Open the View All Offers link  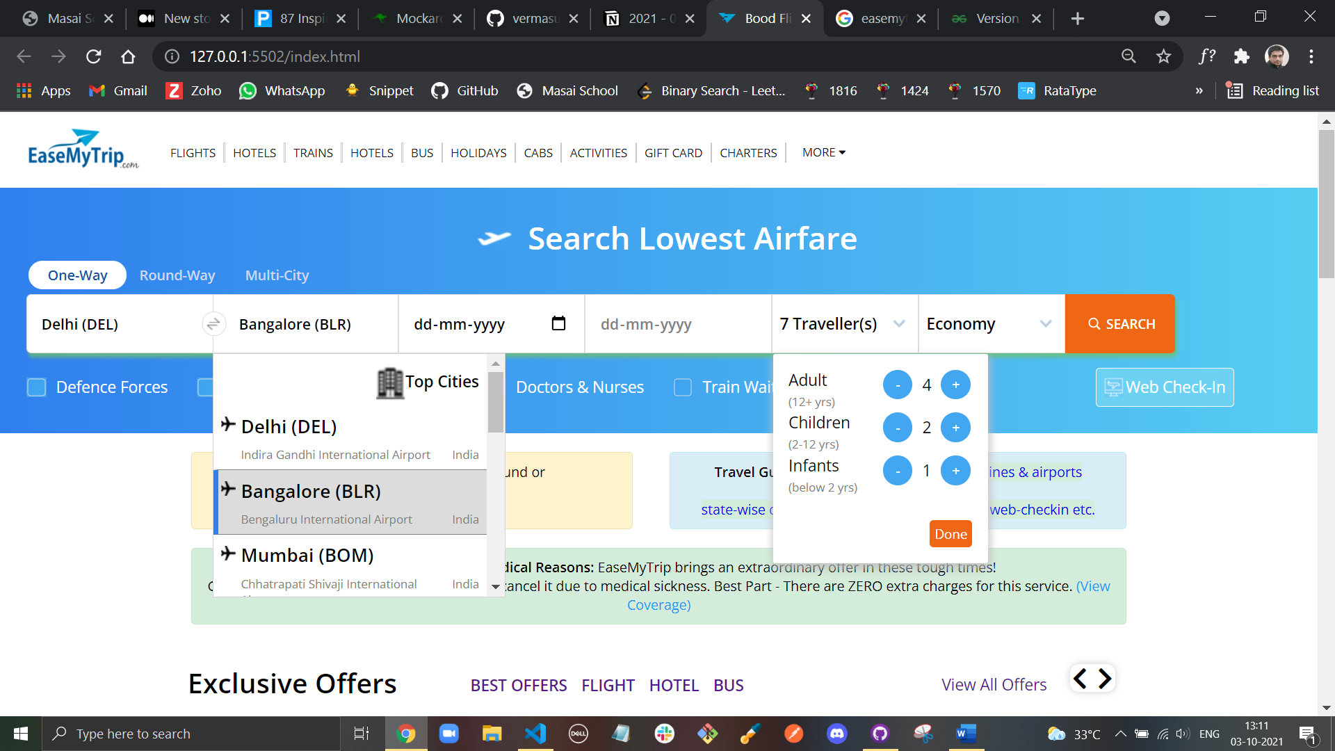(x=994, y=685)
